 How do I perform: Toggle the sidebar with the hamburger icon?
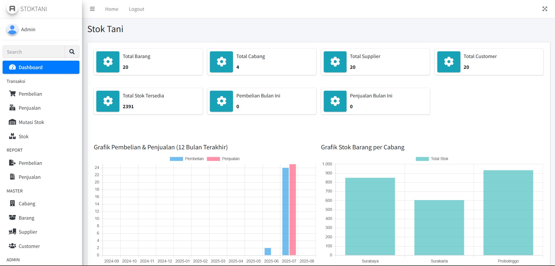[x=92, y=9]
